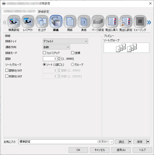
Task: Click the printer icon in title bar
Action: pos(4,4)
